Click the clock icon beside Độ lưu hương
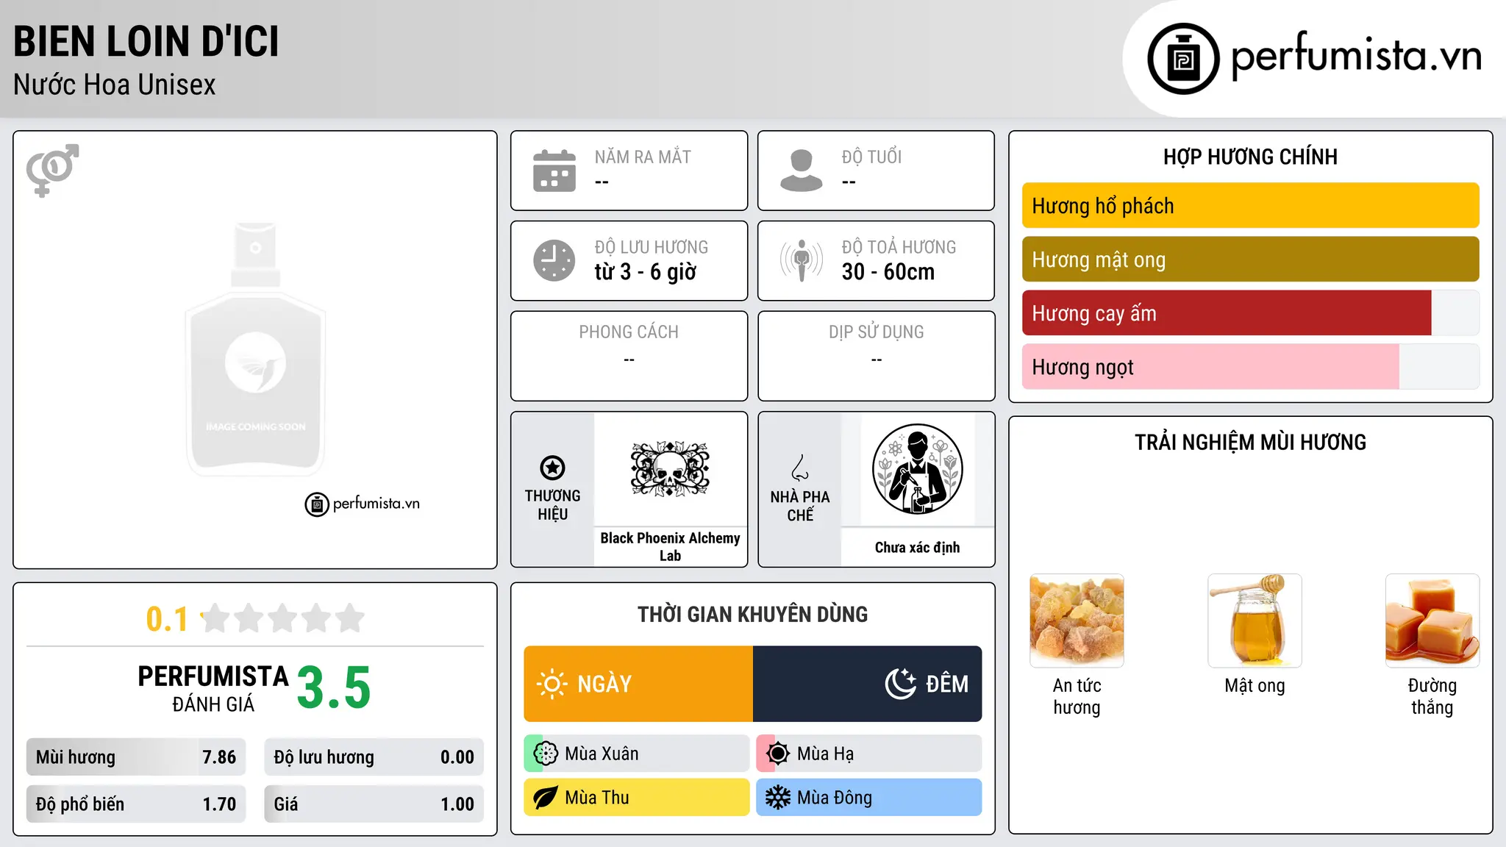Image resolution: width=1506 pixels, height=847 pixels. click(x=554, y=260)
